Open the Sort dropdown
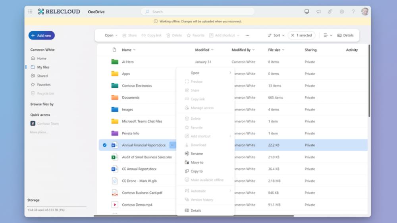Screen dimensions: 397x223 pos(276,35)
